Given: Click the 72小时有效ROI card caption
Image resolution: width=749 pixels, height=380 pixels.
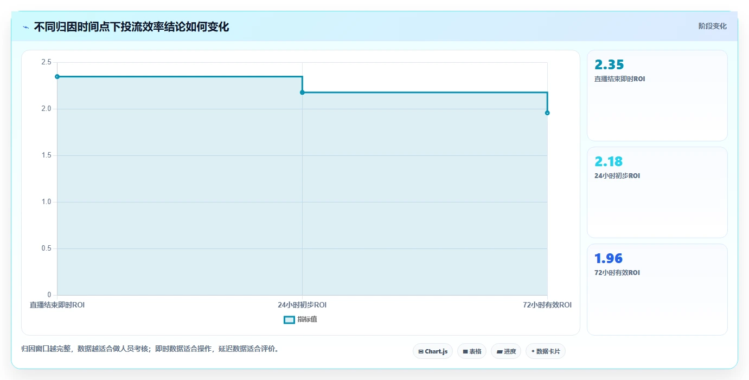Looking at the screenshot, I should pos(617,273).
